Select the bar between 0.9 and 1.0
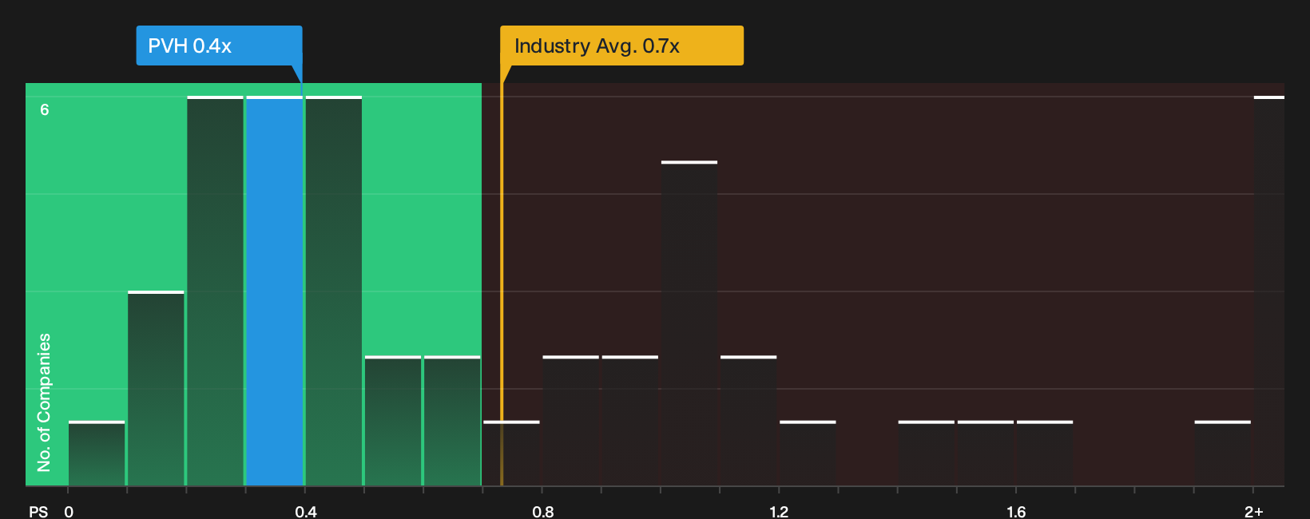Screen dimensions: 1310x519 point(630,421)
